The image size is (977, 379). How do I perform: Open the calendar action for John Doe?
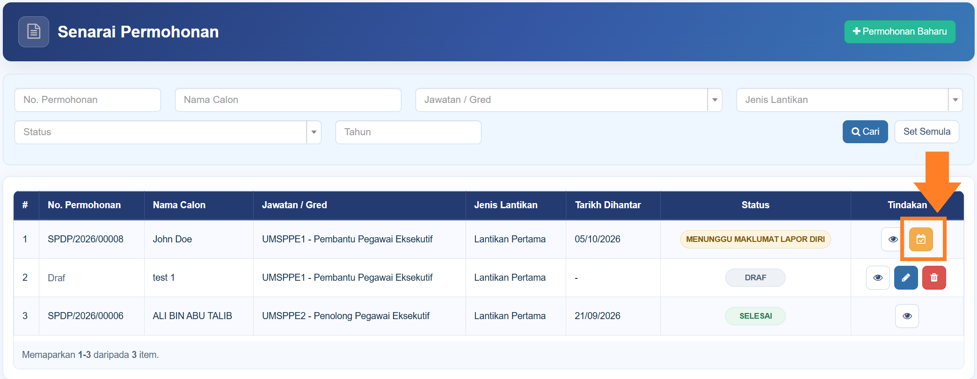pyautogui.click(x=921, y=239)
